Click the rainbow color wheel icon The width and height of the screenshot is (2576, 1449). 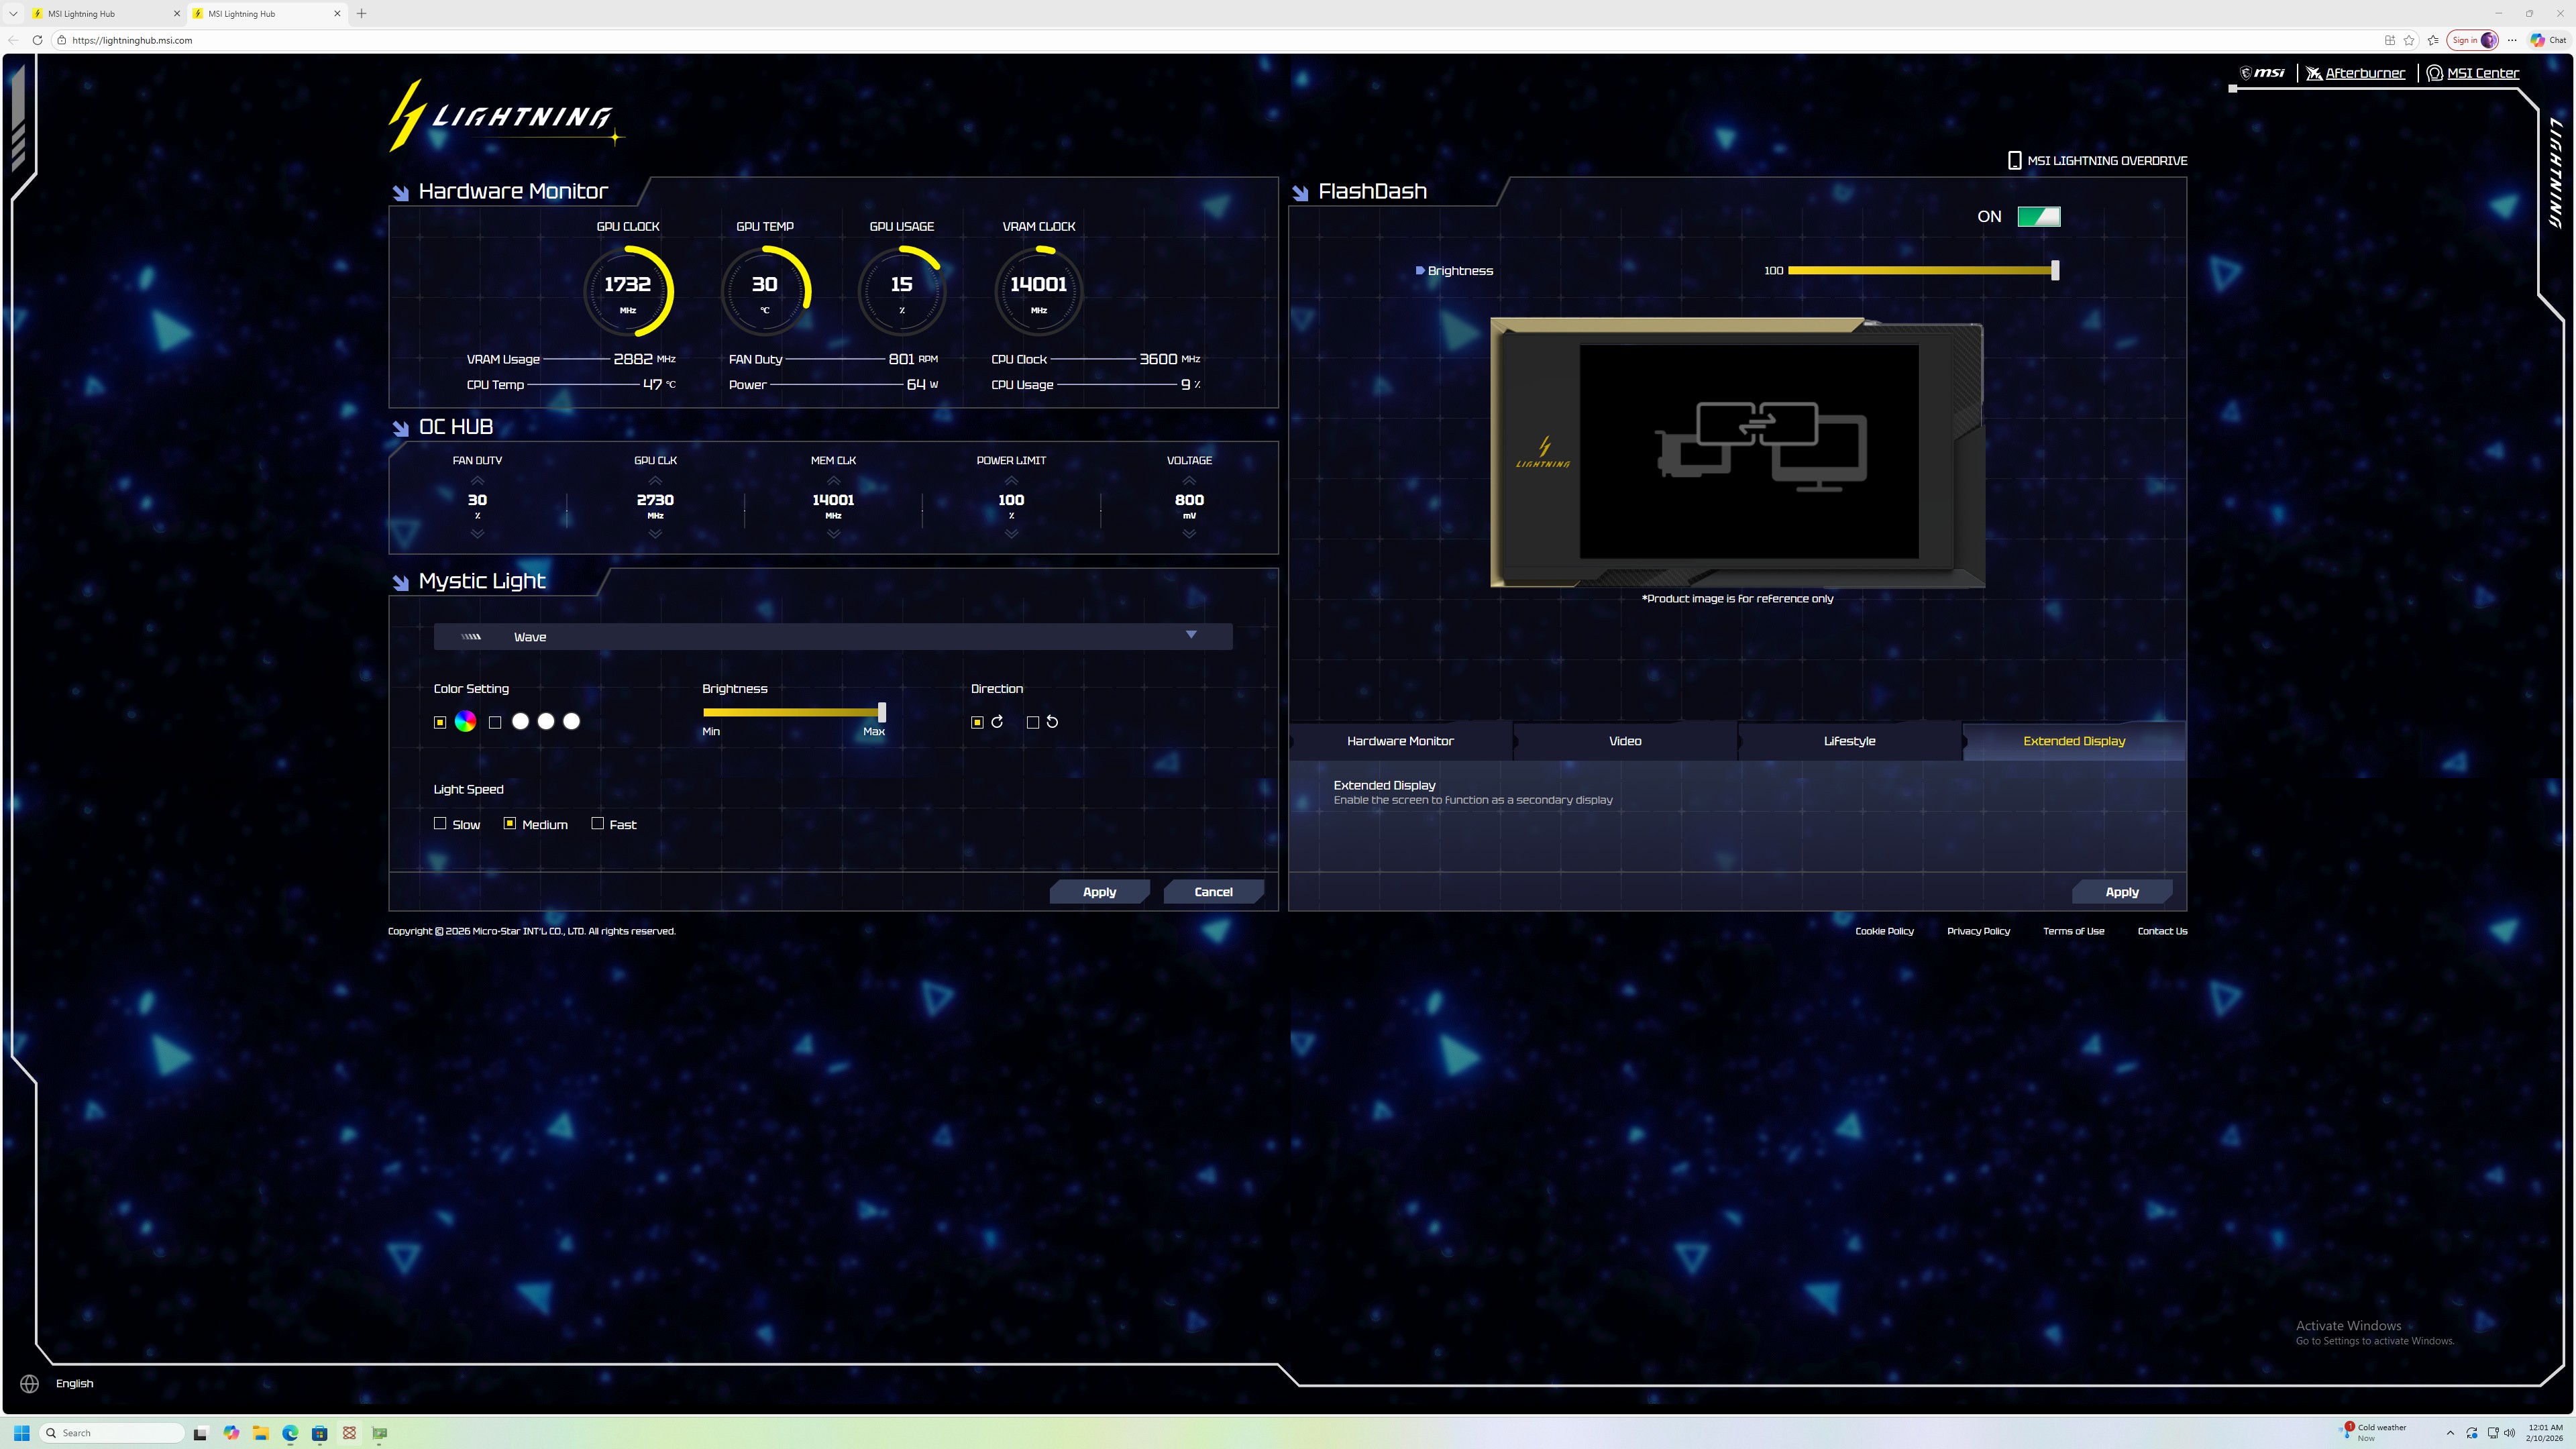coord(465,721)
